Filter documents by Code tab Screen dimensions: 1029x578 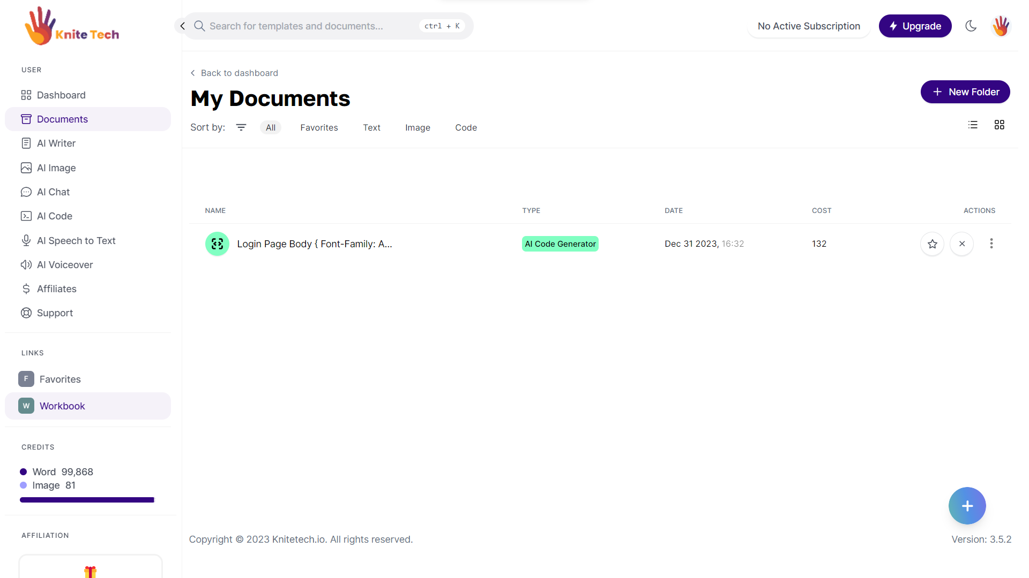(466, 127)
